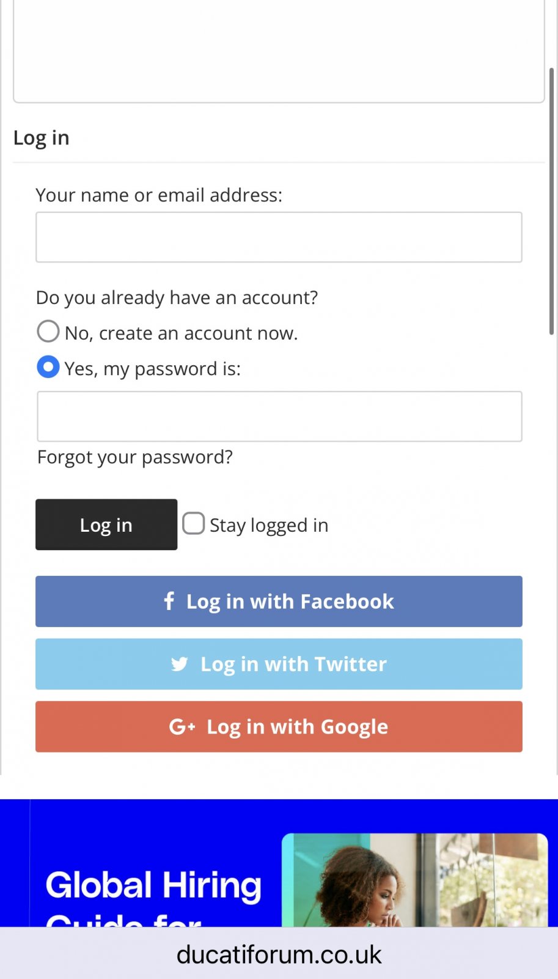Click the 'Global Hiring' ad headline
The width and height of the screenshot is (558, 979).
[153, 885]
